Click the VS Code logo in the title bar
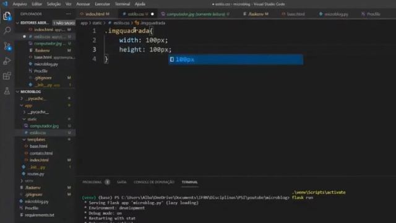 (5, 4)
